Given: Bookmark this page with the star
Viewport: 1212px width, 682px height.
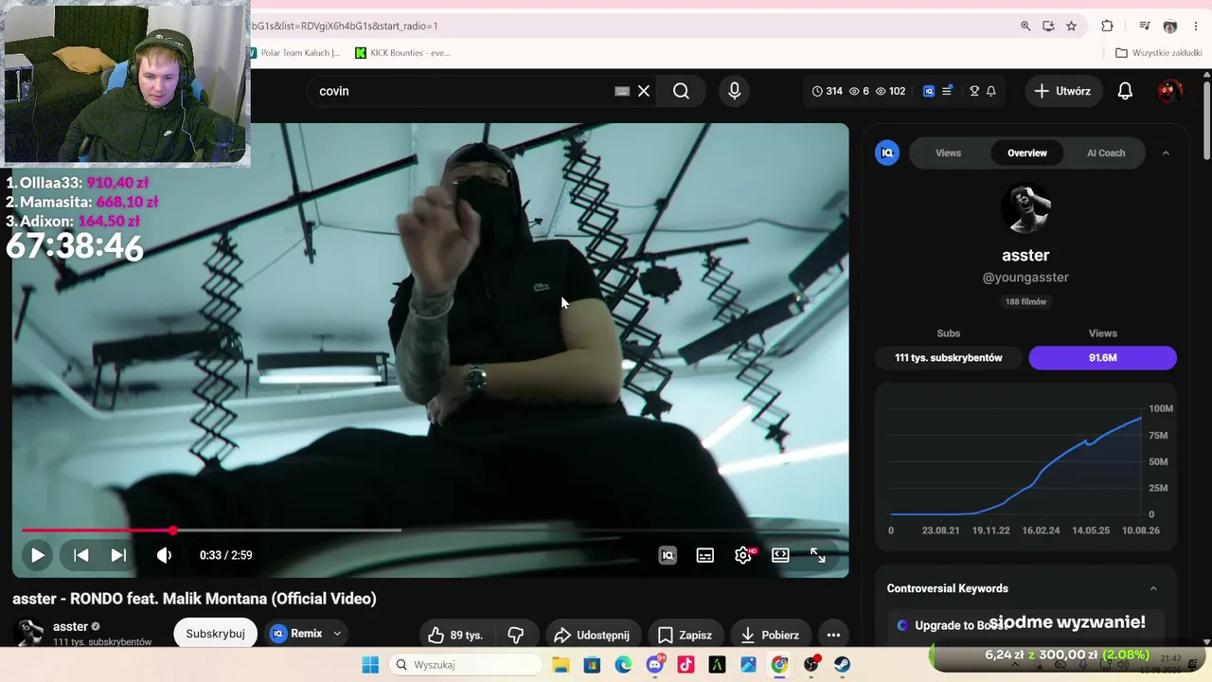Looking at the screenshot, I should (x=1072, y=27).
